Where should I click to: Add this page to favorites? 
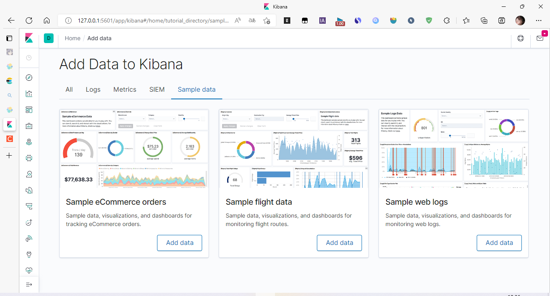[267, 21]
